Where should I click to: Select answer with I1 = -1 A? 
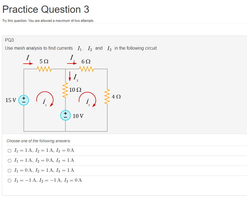click(x=9, y=180)
